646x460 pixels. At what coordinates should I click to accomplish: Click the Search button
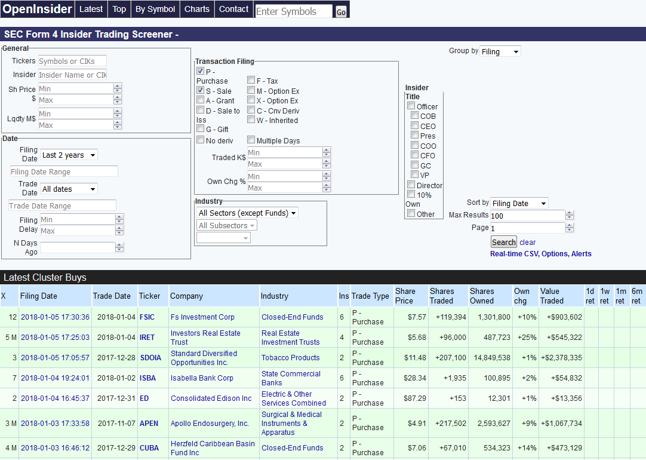tap(503, 242)
